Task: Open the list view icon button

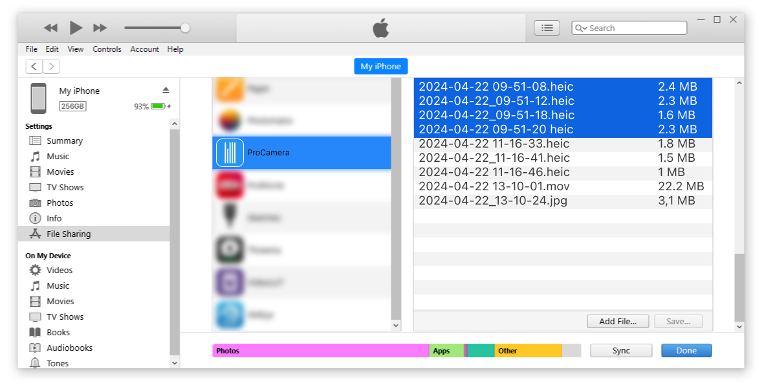Action: (x=547, y=28)
